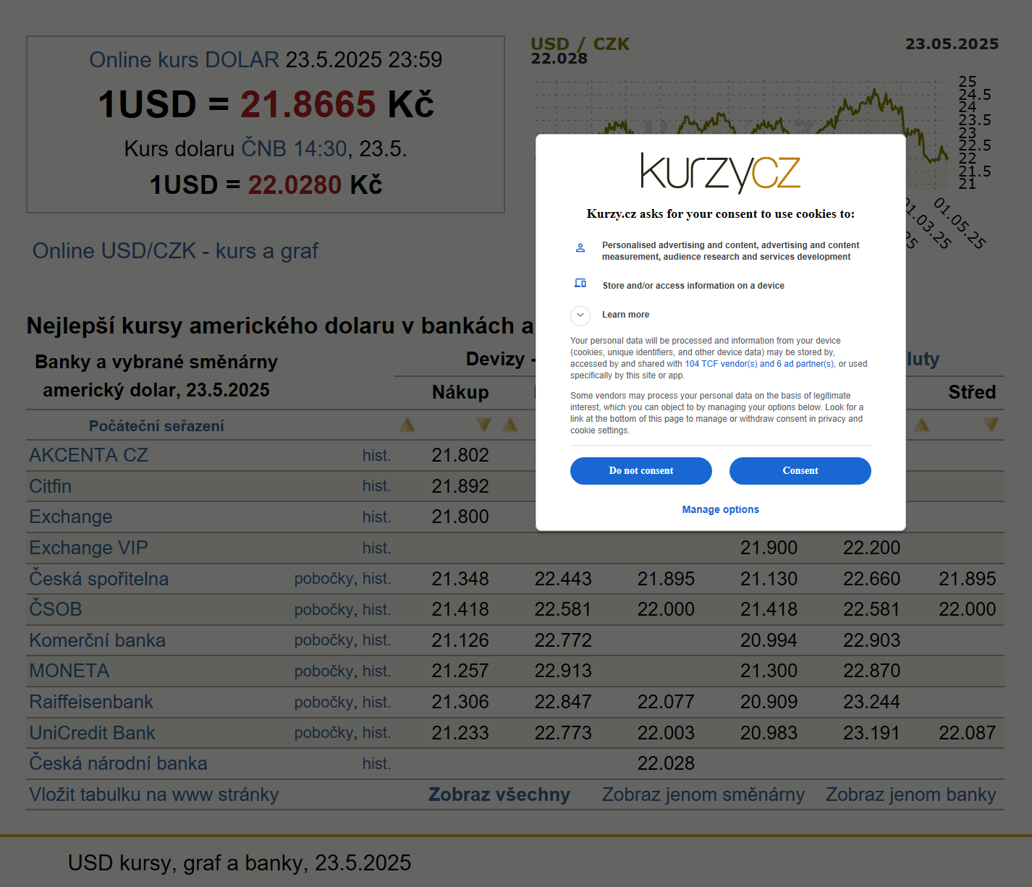Click ČSOB Nákup value 21.418
Image resolution: width=1032 pixels, height=887 pixels.
click(x=460, y=609)
